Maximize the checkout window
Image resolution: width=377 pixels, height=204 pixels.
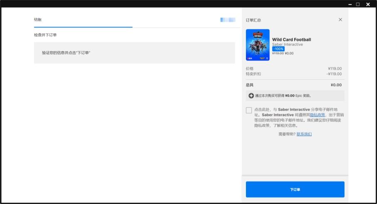click(358, 4)
